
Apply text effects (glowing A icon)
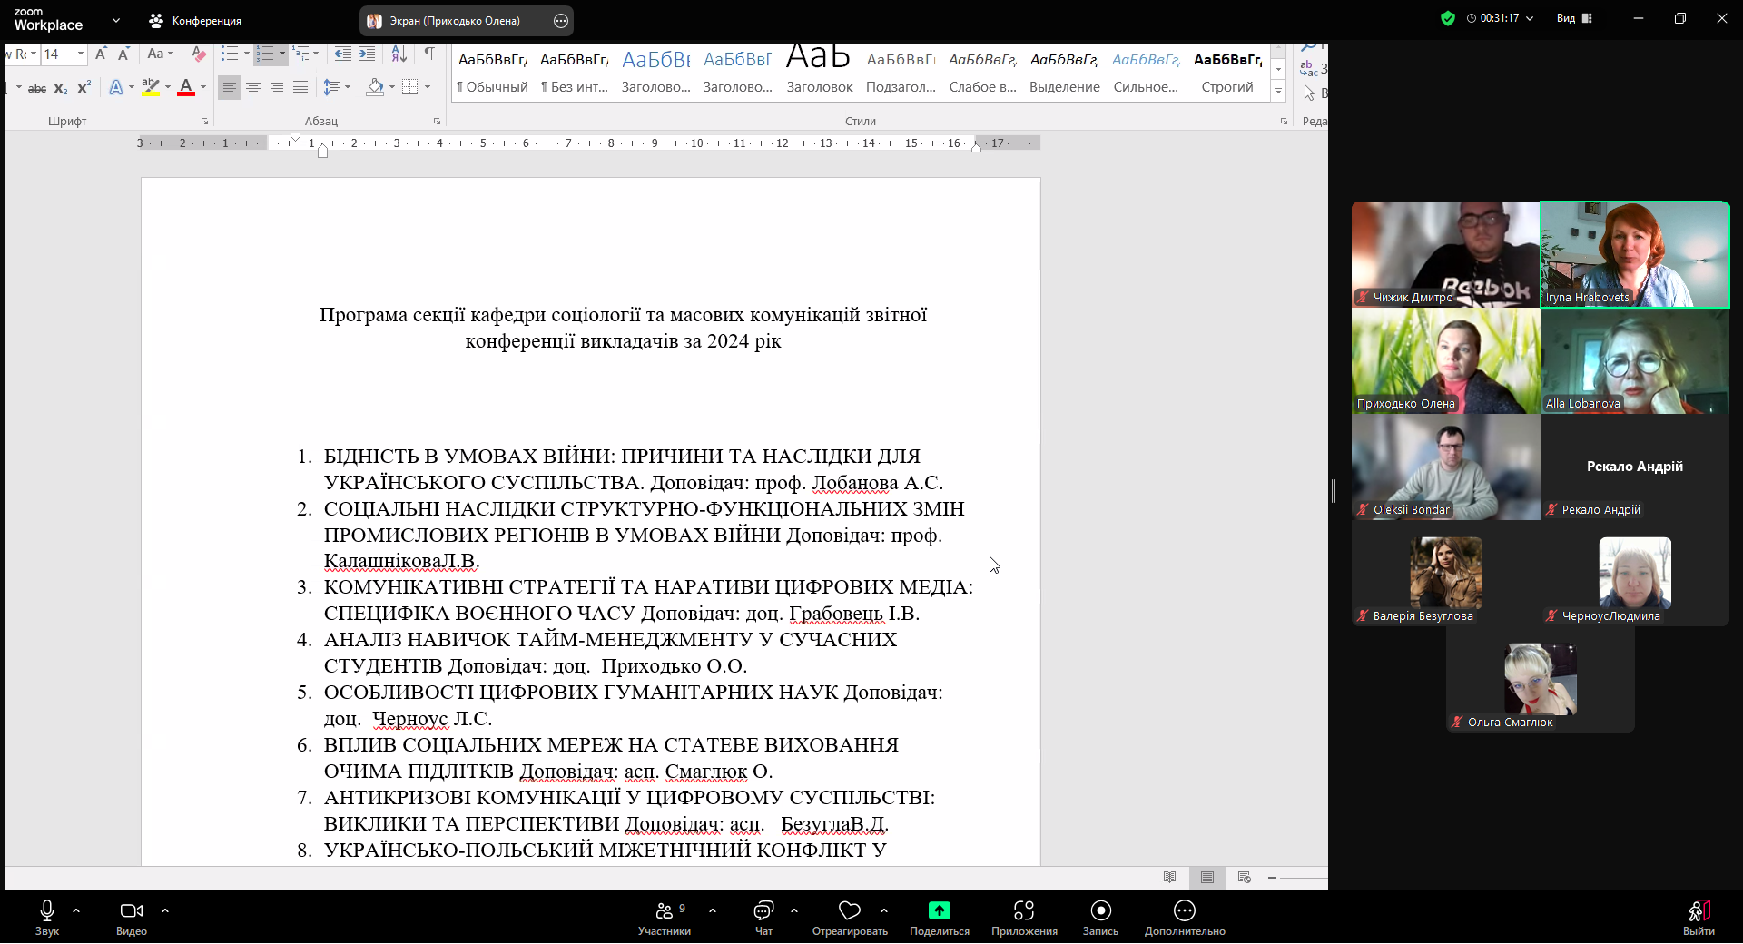115,88
